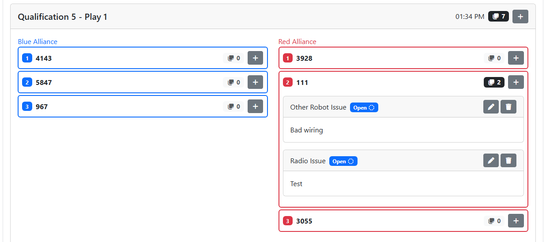546x242 pixels.
Task: Click the Qualification 5 - Play 1 title
Action: (x=63, y=17)
